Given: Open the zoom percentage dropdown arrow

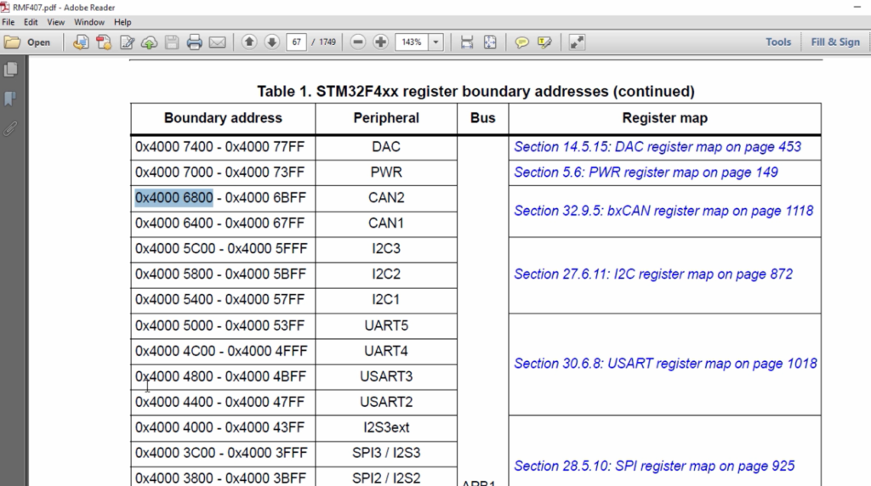Looking at the screenshot, I should [436, 42].
